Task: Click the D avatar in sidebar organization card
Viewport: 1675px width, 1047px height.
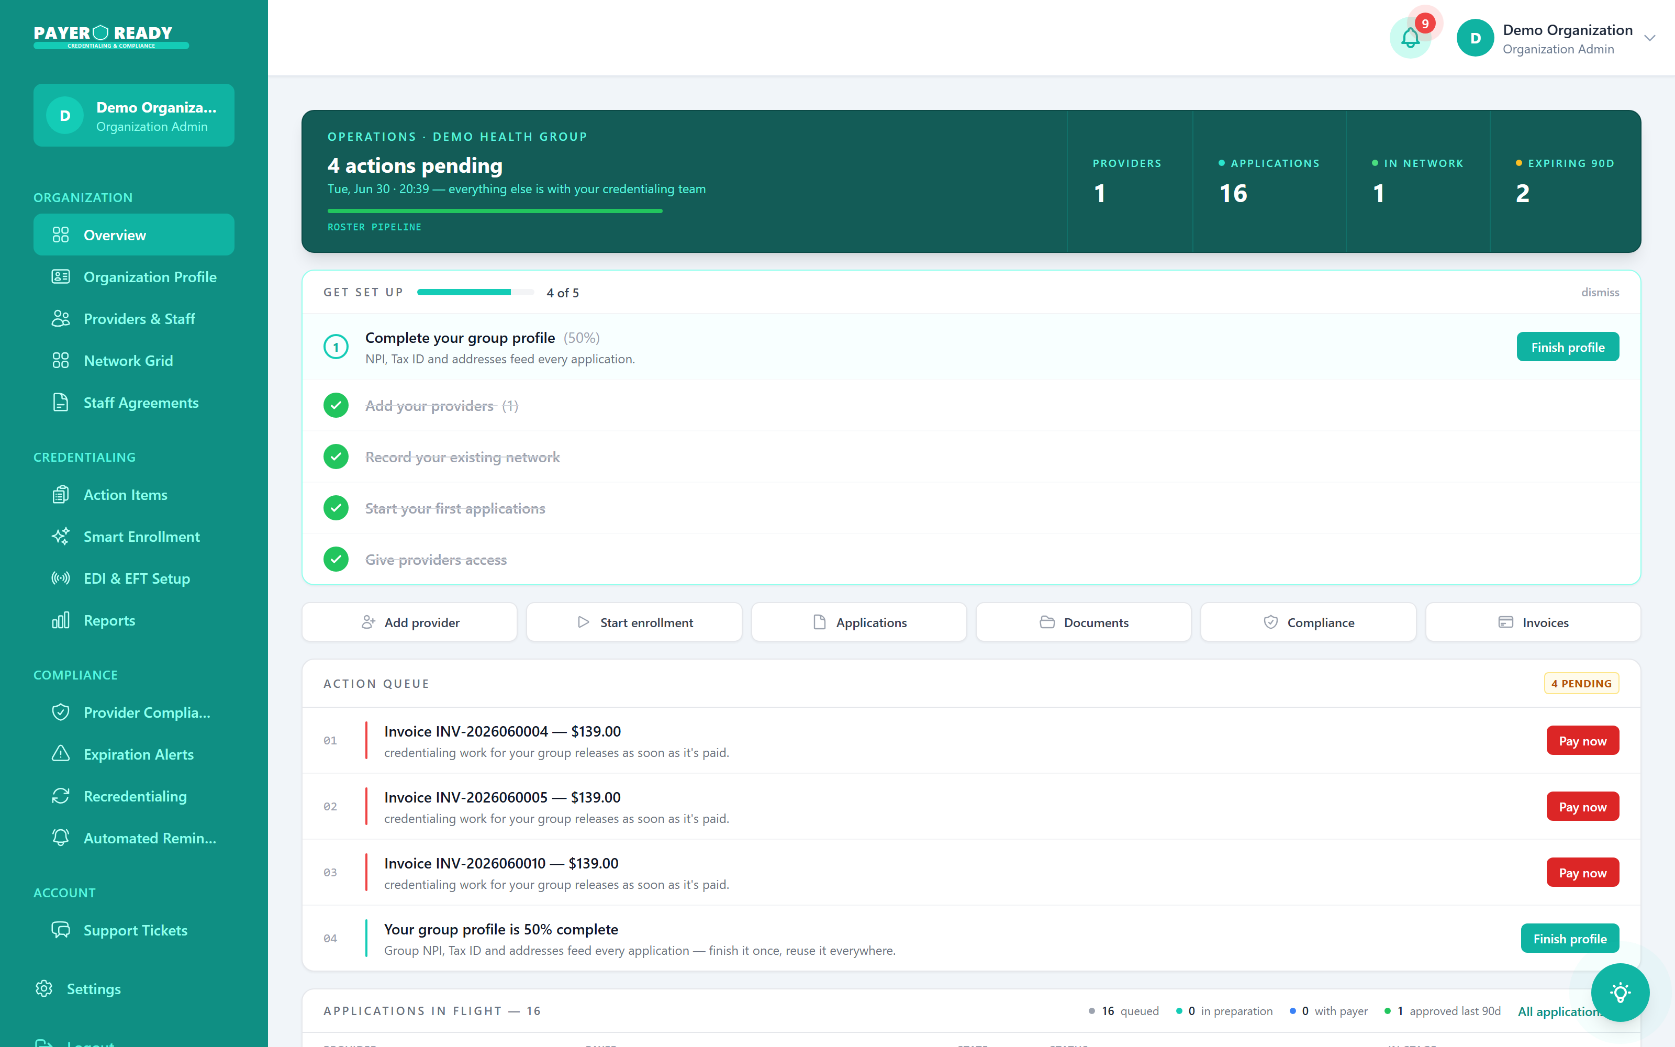Action: 64,115
